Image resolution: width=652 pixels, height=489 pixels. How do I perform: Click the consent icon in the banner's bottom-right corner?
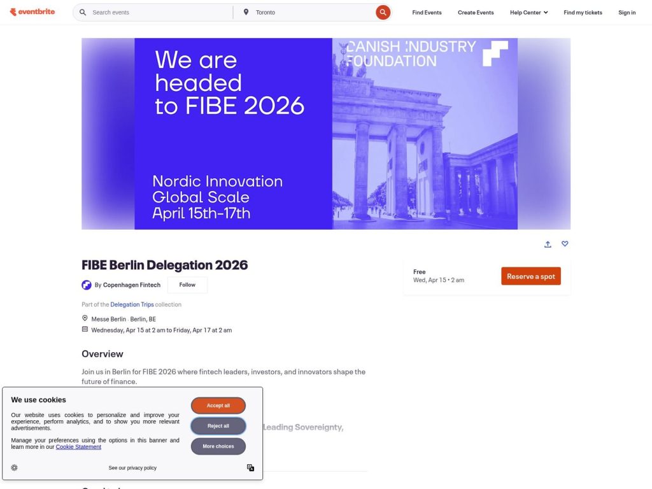click(250, 467)
